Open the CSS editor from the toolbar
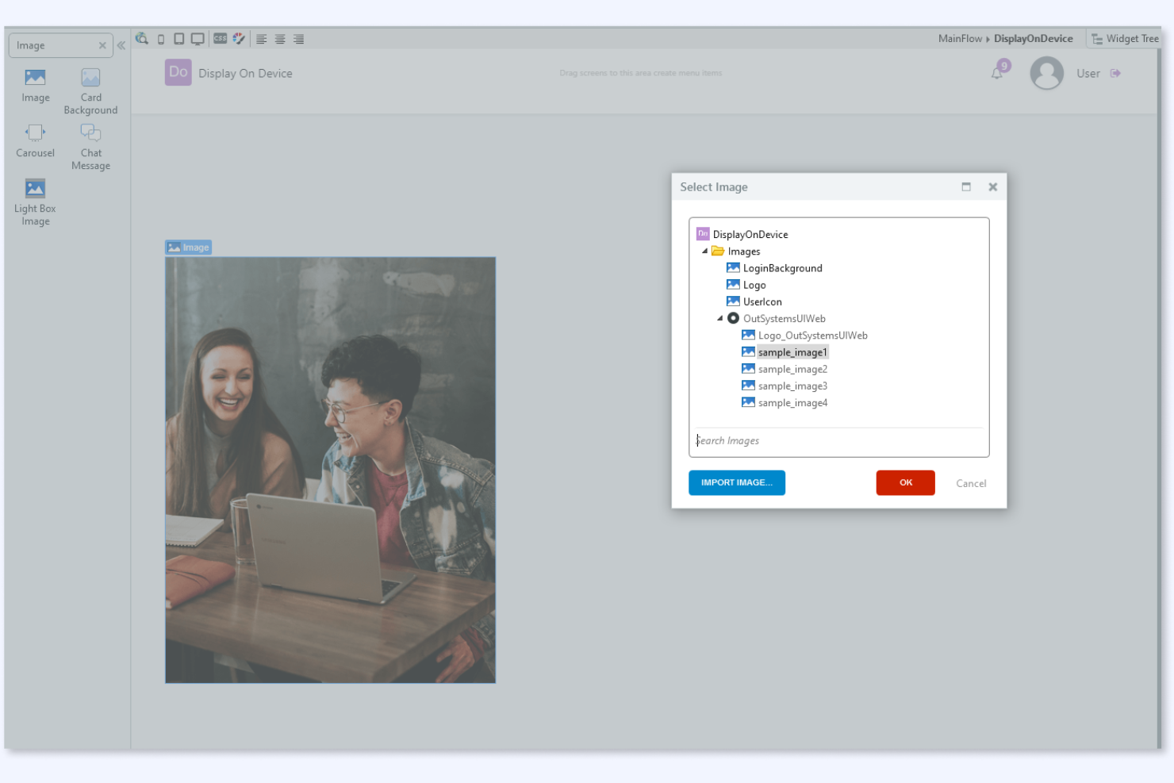1174x783 pixels. click(221, 38)
